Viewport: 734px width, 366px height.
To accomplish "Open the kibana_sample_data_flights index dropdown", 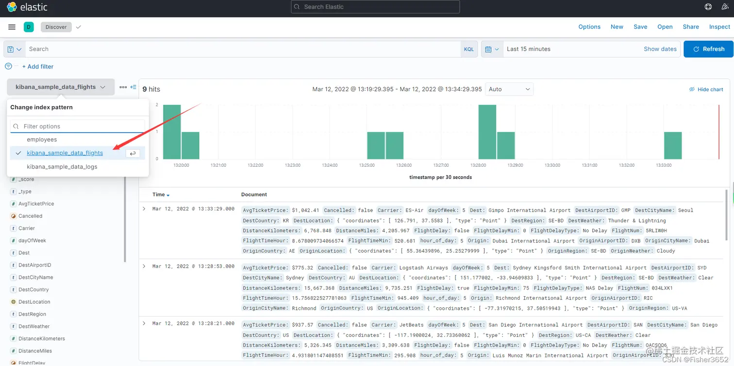I will (61, 87).
